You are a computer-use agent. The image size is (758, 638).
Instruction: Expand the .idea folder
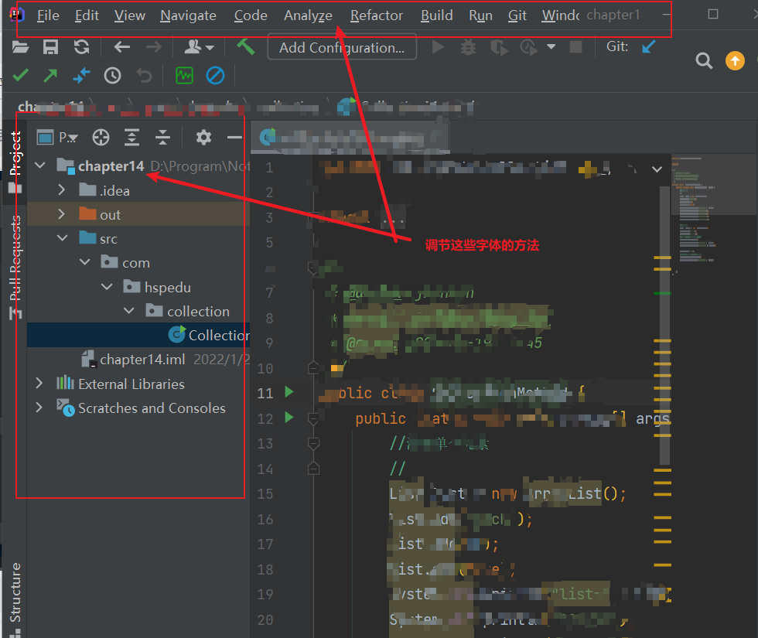click(61, 190)
